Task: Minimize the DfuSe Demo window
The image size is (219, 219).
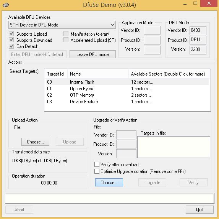Action: point(185,4)
